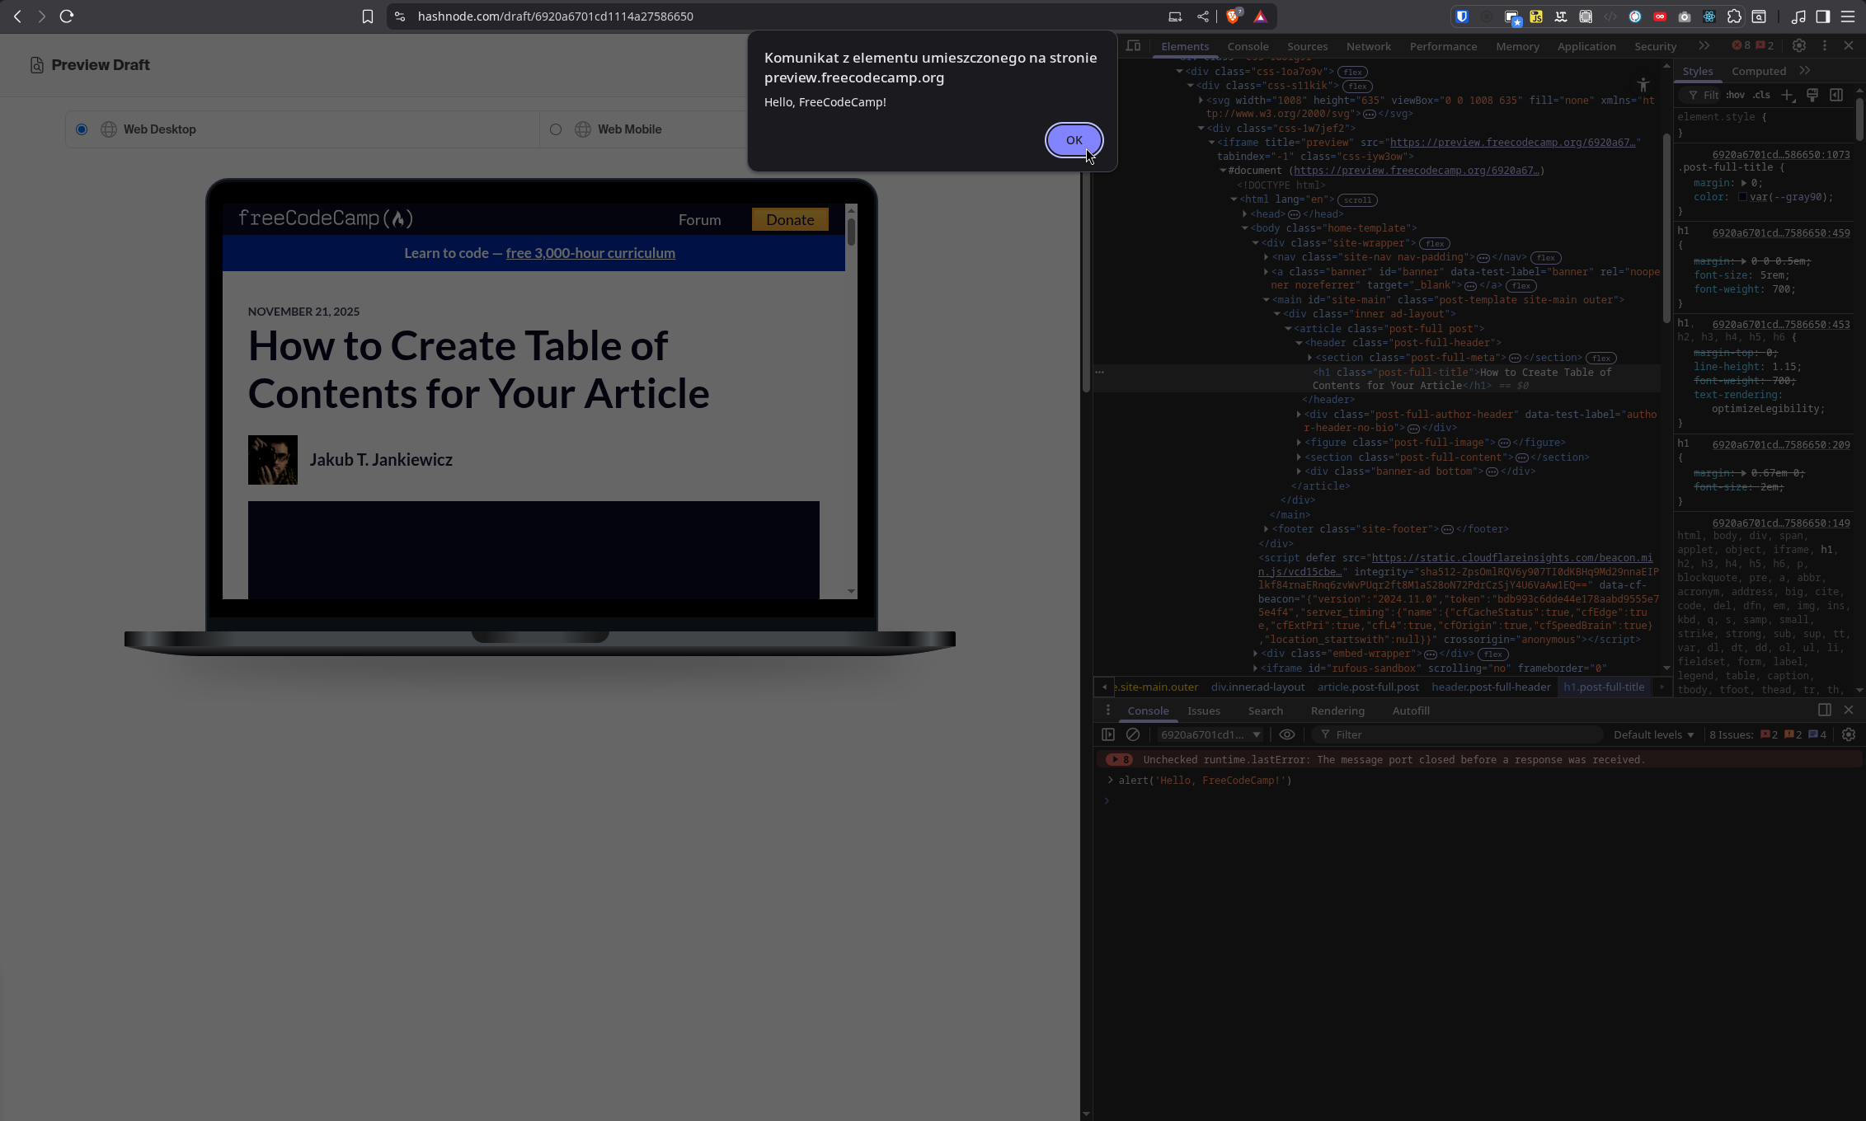Switch to the Network tab
1866x1121 pixels.
coord(1368,46)
